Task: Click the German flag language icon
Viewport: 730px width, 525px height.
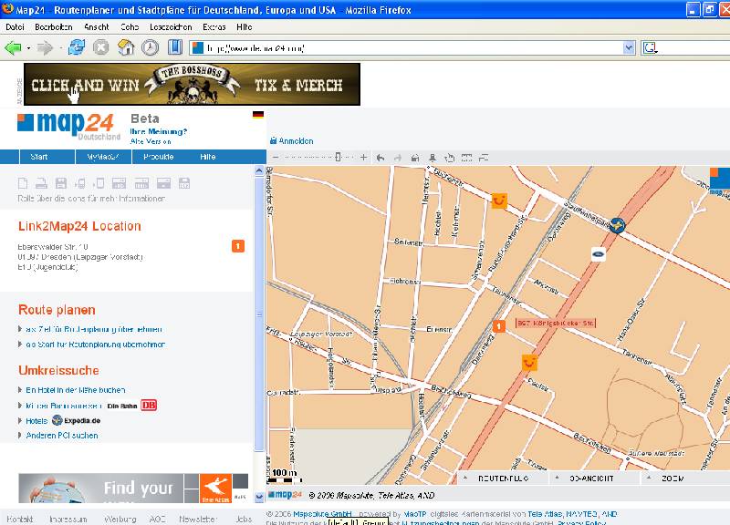Action: tap(258, 116)
